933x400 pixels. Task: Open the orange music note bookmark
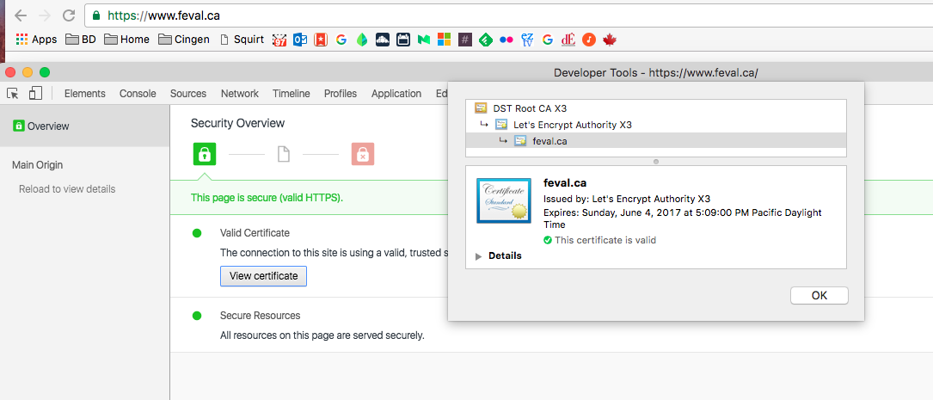[x=588, y=40]
